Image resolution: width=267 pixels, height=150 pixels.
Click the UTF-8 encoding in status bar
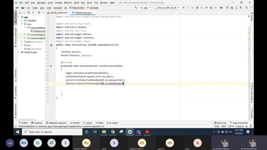click(231, 126)
